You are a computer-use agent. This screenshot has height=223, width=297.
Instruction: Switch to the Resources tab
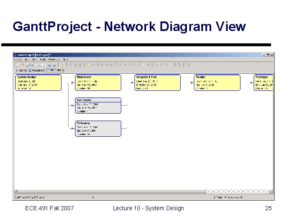click(36, 70)
